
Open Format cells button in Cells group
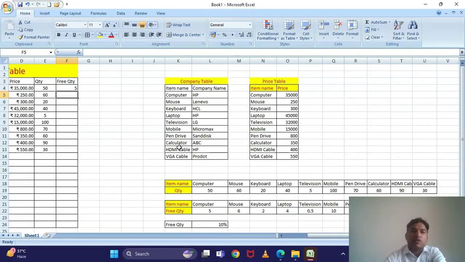pos(352,30)
